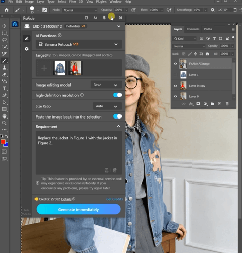
Task: Select the Lasso tool
Action: pos(4,40)
